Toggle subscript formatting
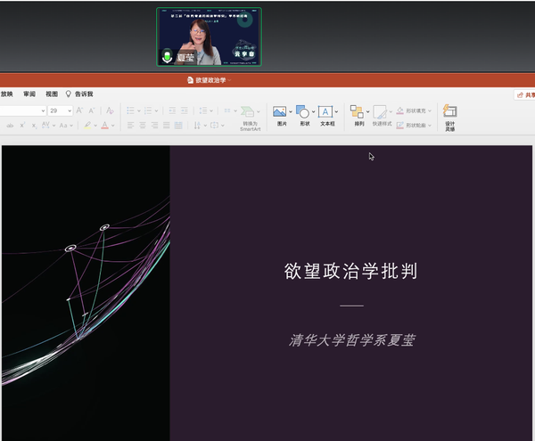The width and height of the screenshot is (535, 441). click(x=34, y=126)
